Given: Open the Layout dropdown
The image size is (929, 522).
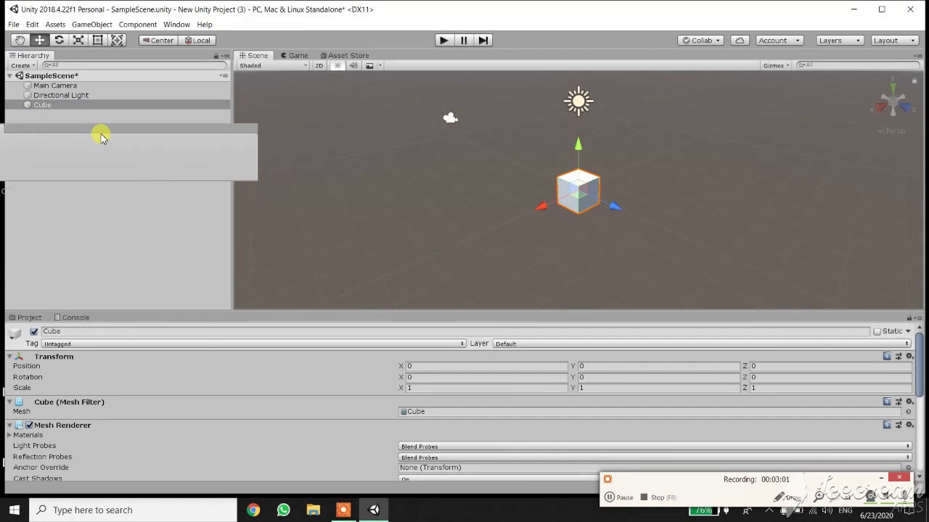Looking at the screenshot, I should [x=894, y=41].
